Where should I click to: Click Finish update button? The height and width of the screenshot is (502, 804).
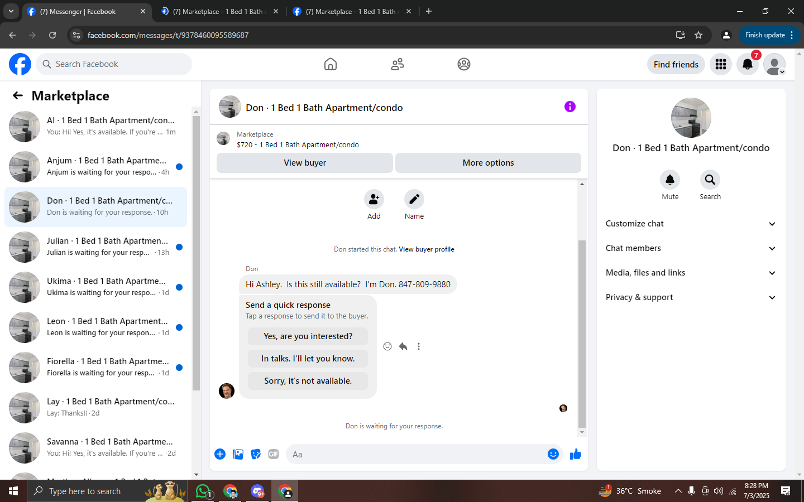click(769, 35)
